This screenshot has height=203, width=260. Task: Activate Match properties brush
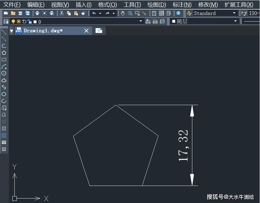point(83,13)
